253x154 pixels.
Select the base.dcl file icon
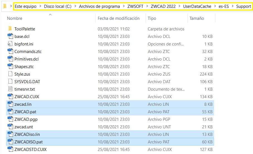10,36
